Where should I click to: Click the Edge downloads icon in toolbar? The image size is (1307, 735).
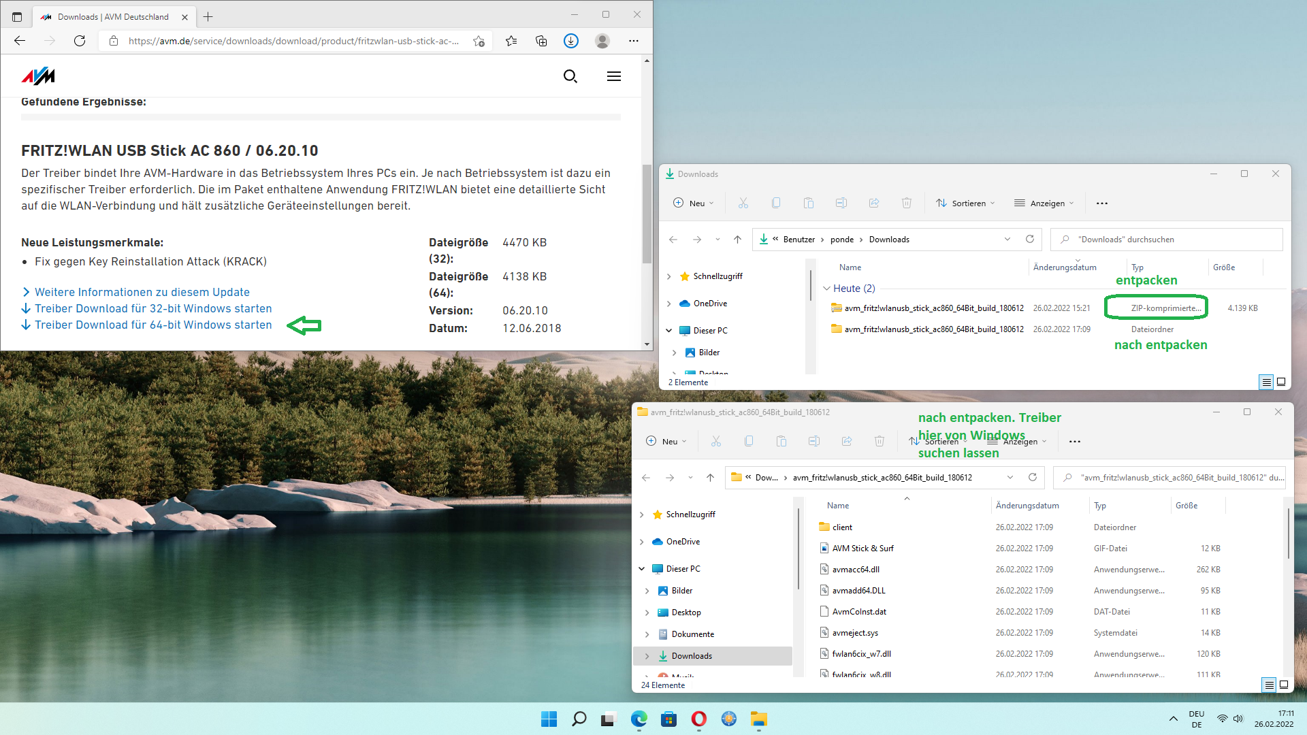(570, 41)
